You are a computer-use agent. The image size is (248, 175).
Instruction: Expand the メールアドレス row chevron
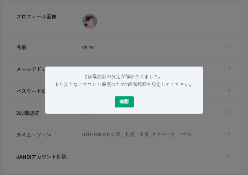[x=229, y=68]
